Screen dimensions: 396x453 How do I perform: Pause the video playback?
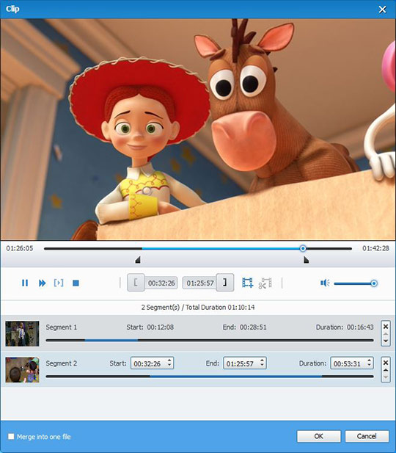25,283
